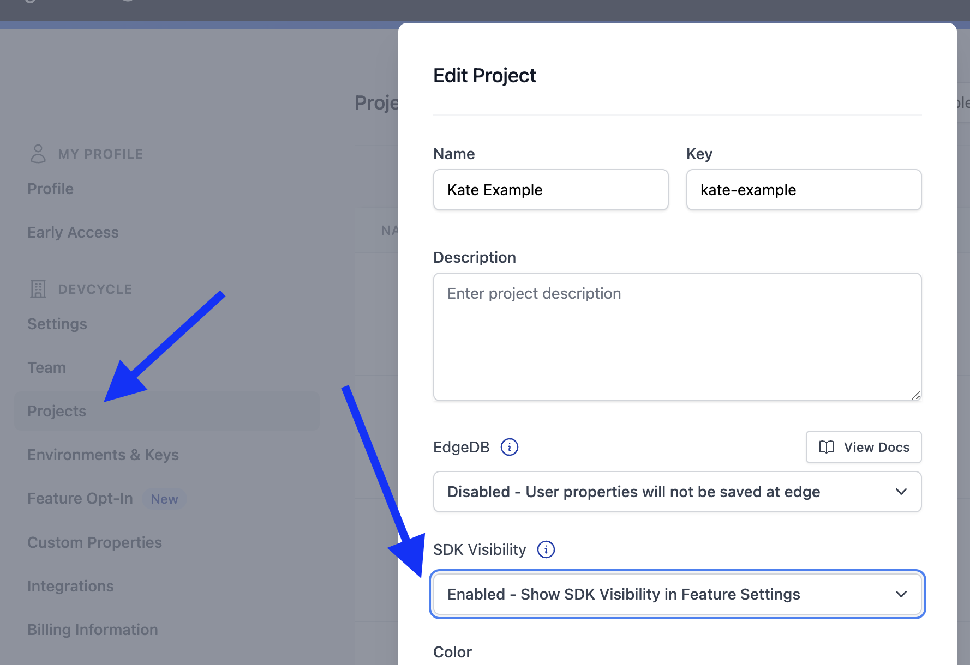
Task: Navigate to Custom Properties
Action: 94,542
